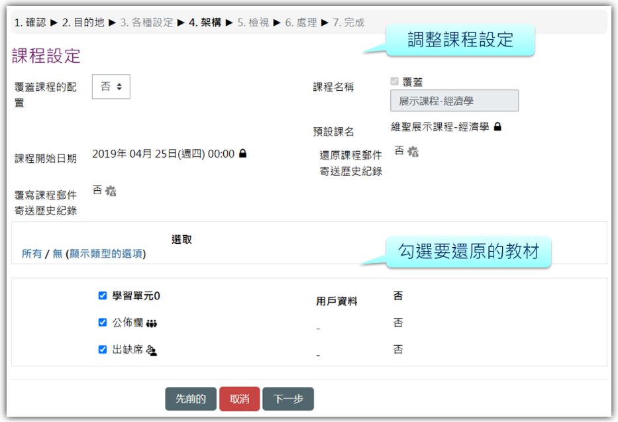Viewport: 618px width, 422px height.
Task: Expand 顯示類型的選項 link
Action: 106,254
